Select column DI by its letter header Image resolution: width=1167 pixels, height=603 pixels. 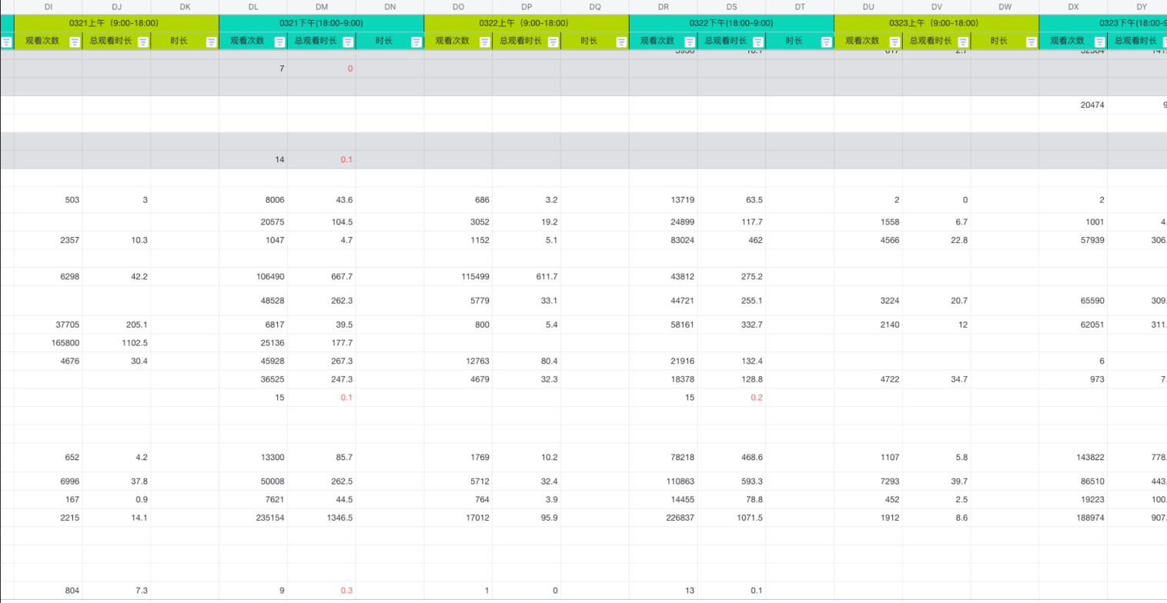pyautogui.click(x=48, y=6)
